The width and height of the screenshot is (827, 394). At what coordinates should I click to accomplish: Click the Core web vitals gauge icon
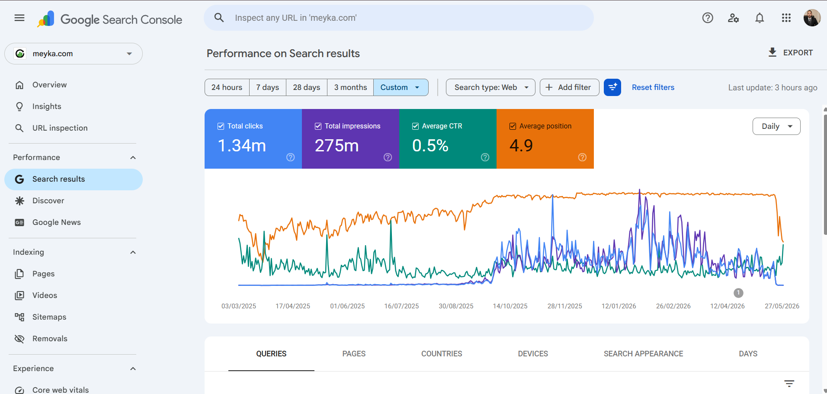[19, 390]
